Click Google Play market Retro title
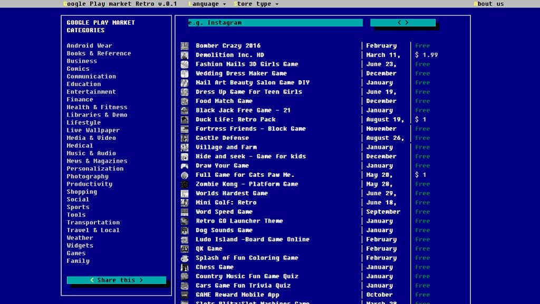Viewport: 540px width, 304px height. tap(120, 4)
